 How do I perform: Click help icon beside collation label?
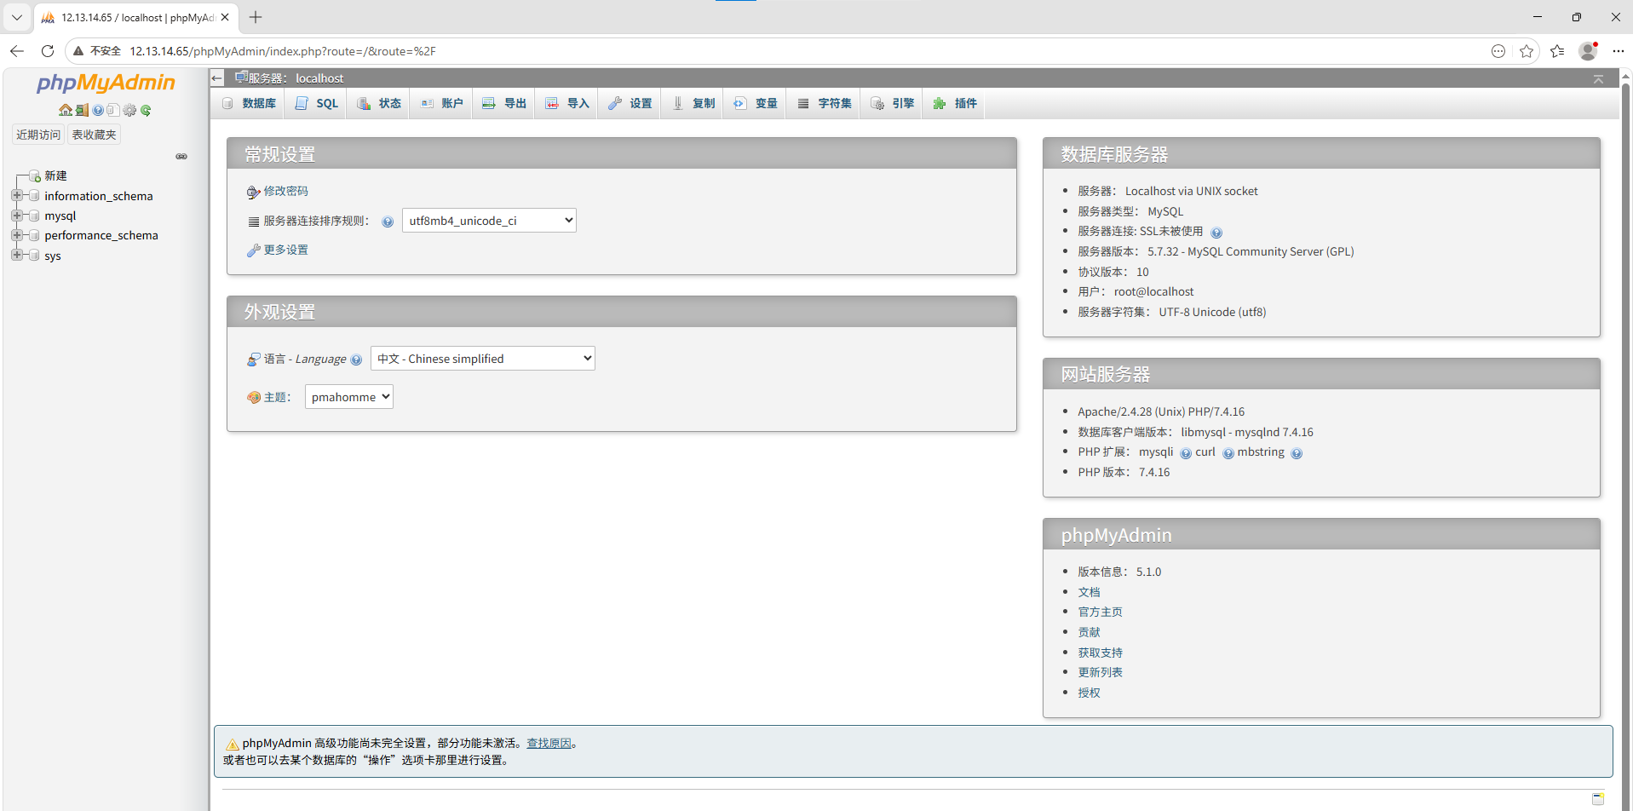[x=388, y=221]
